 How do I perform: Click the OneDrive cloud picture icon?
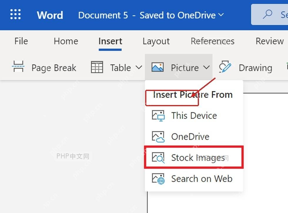(x=158, y=137)
